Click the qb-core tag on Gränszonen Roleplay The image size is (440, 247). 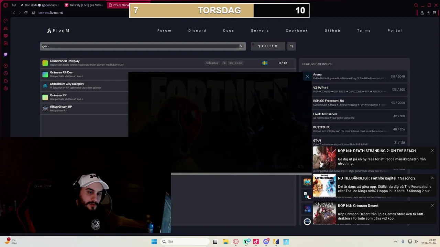click(236, 63)
